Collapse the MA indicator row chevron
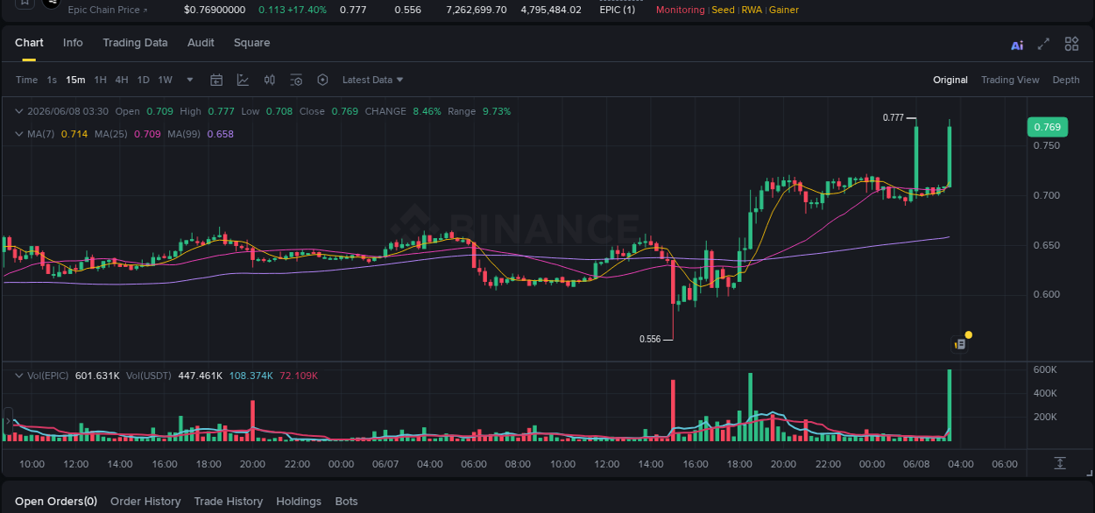This screenshot has height=513, width=1095. pyautogui.click(x=19, y=134)
